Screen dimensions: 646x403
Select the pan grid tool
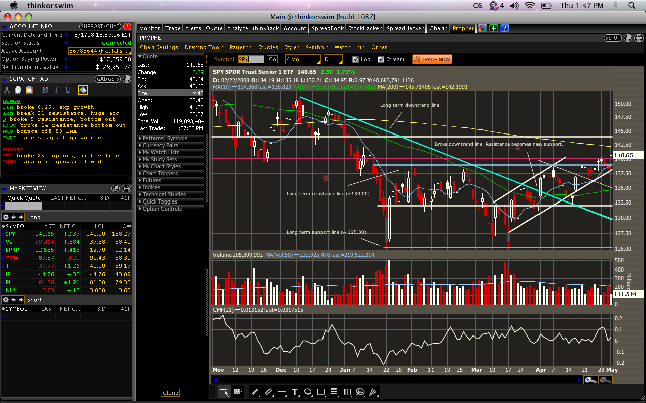[237, 391]
